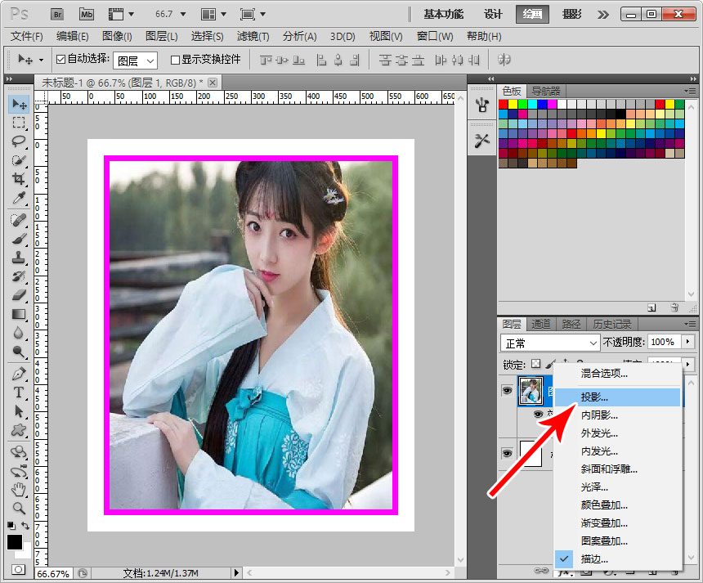Select the Rectangular Marquee tool
Screen dimensions: 703x583
(19, 123)
